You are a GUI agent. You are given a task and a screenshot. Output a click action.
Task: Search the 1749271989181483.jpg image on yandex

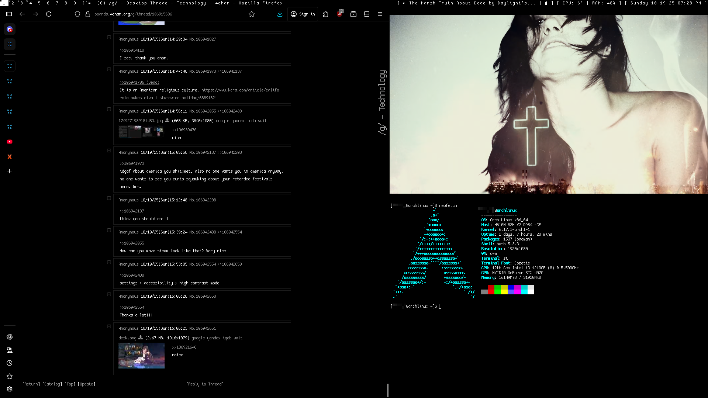pos(238,121)
